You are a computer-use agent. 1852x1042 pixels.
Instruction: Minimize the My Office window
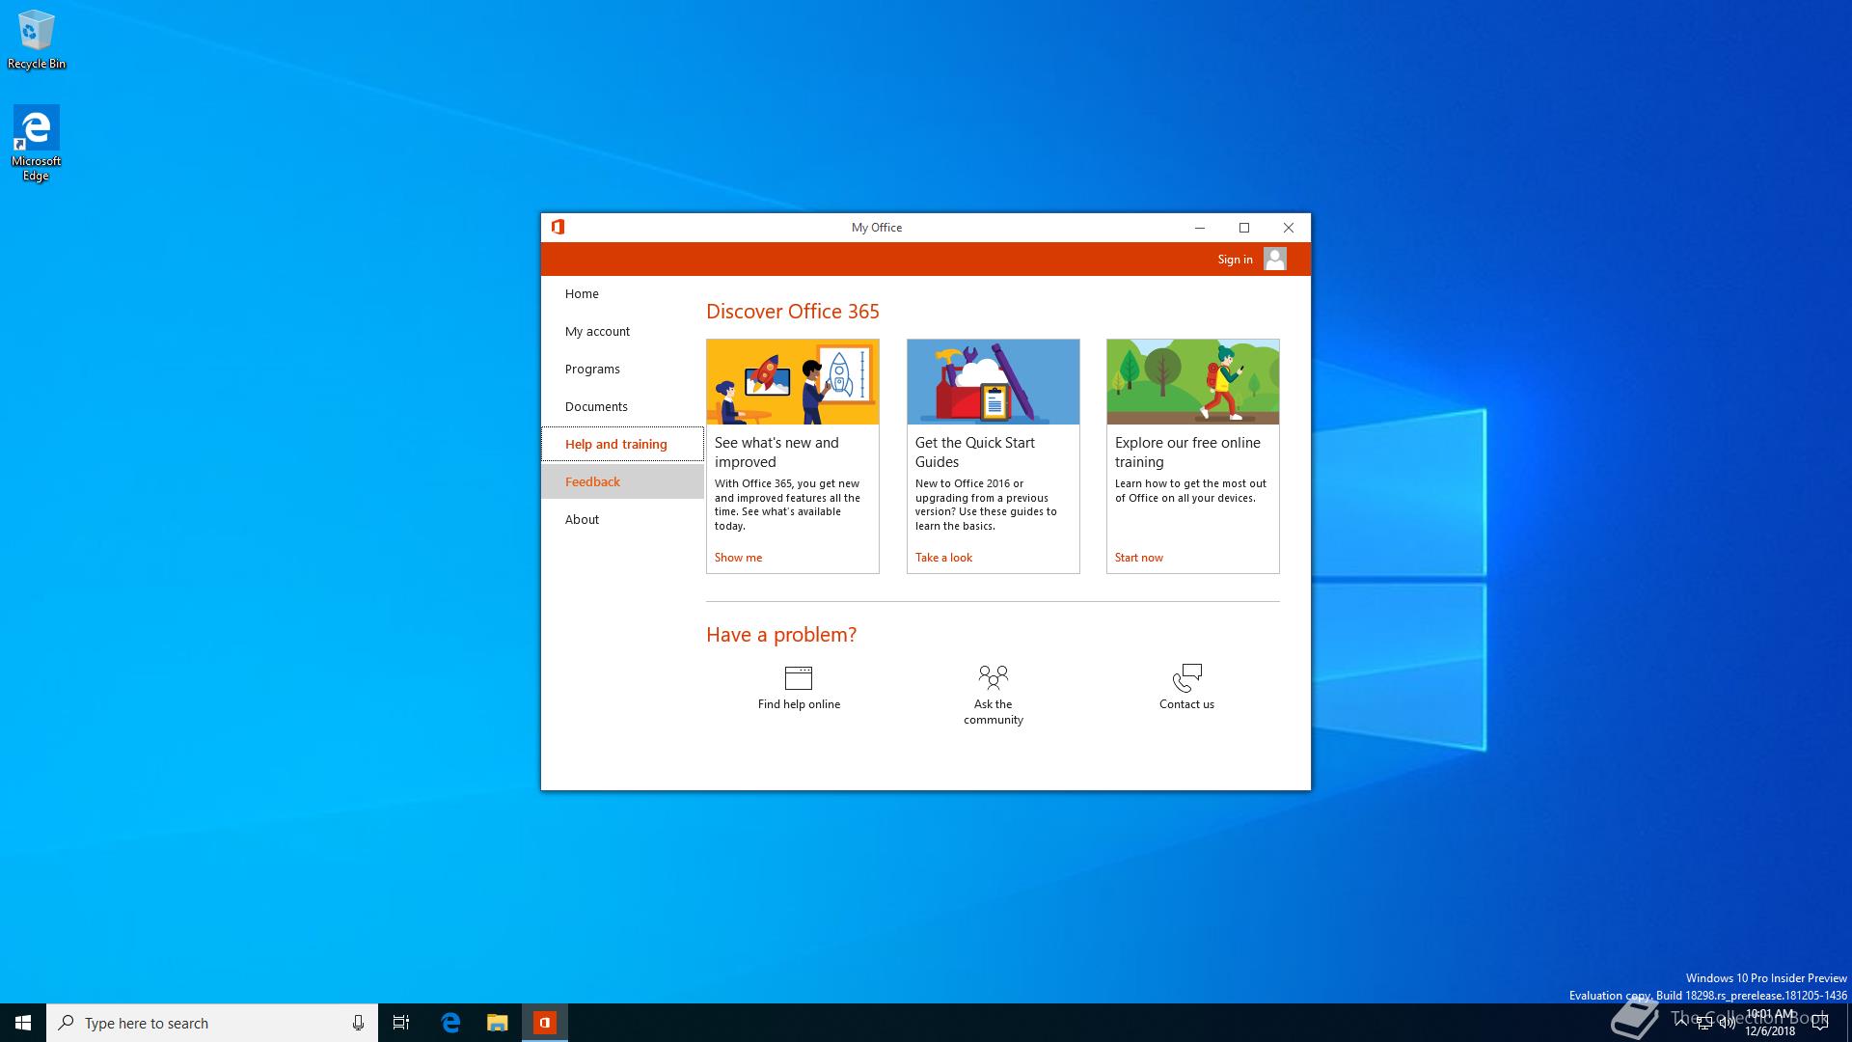(1200, 228)
